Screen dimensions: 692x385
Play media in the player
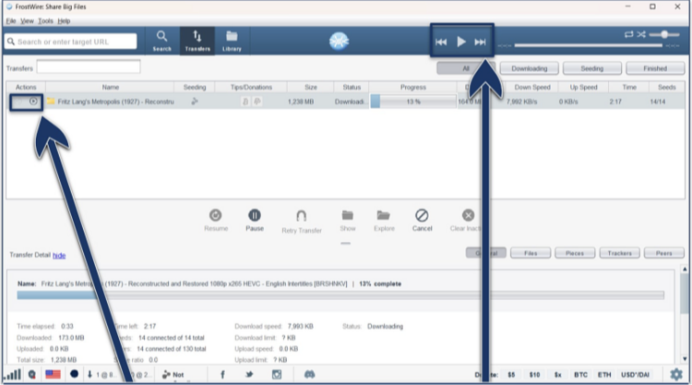tap(461, 42)
